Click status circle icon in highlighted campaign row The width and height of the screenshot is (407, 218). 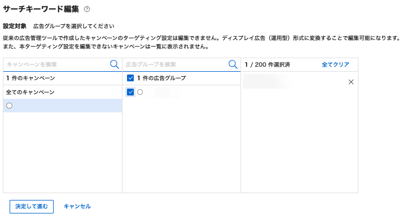(10, 106)
